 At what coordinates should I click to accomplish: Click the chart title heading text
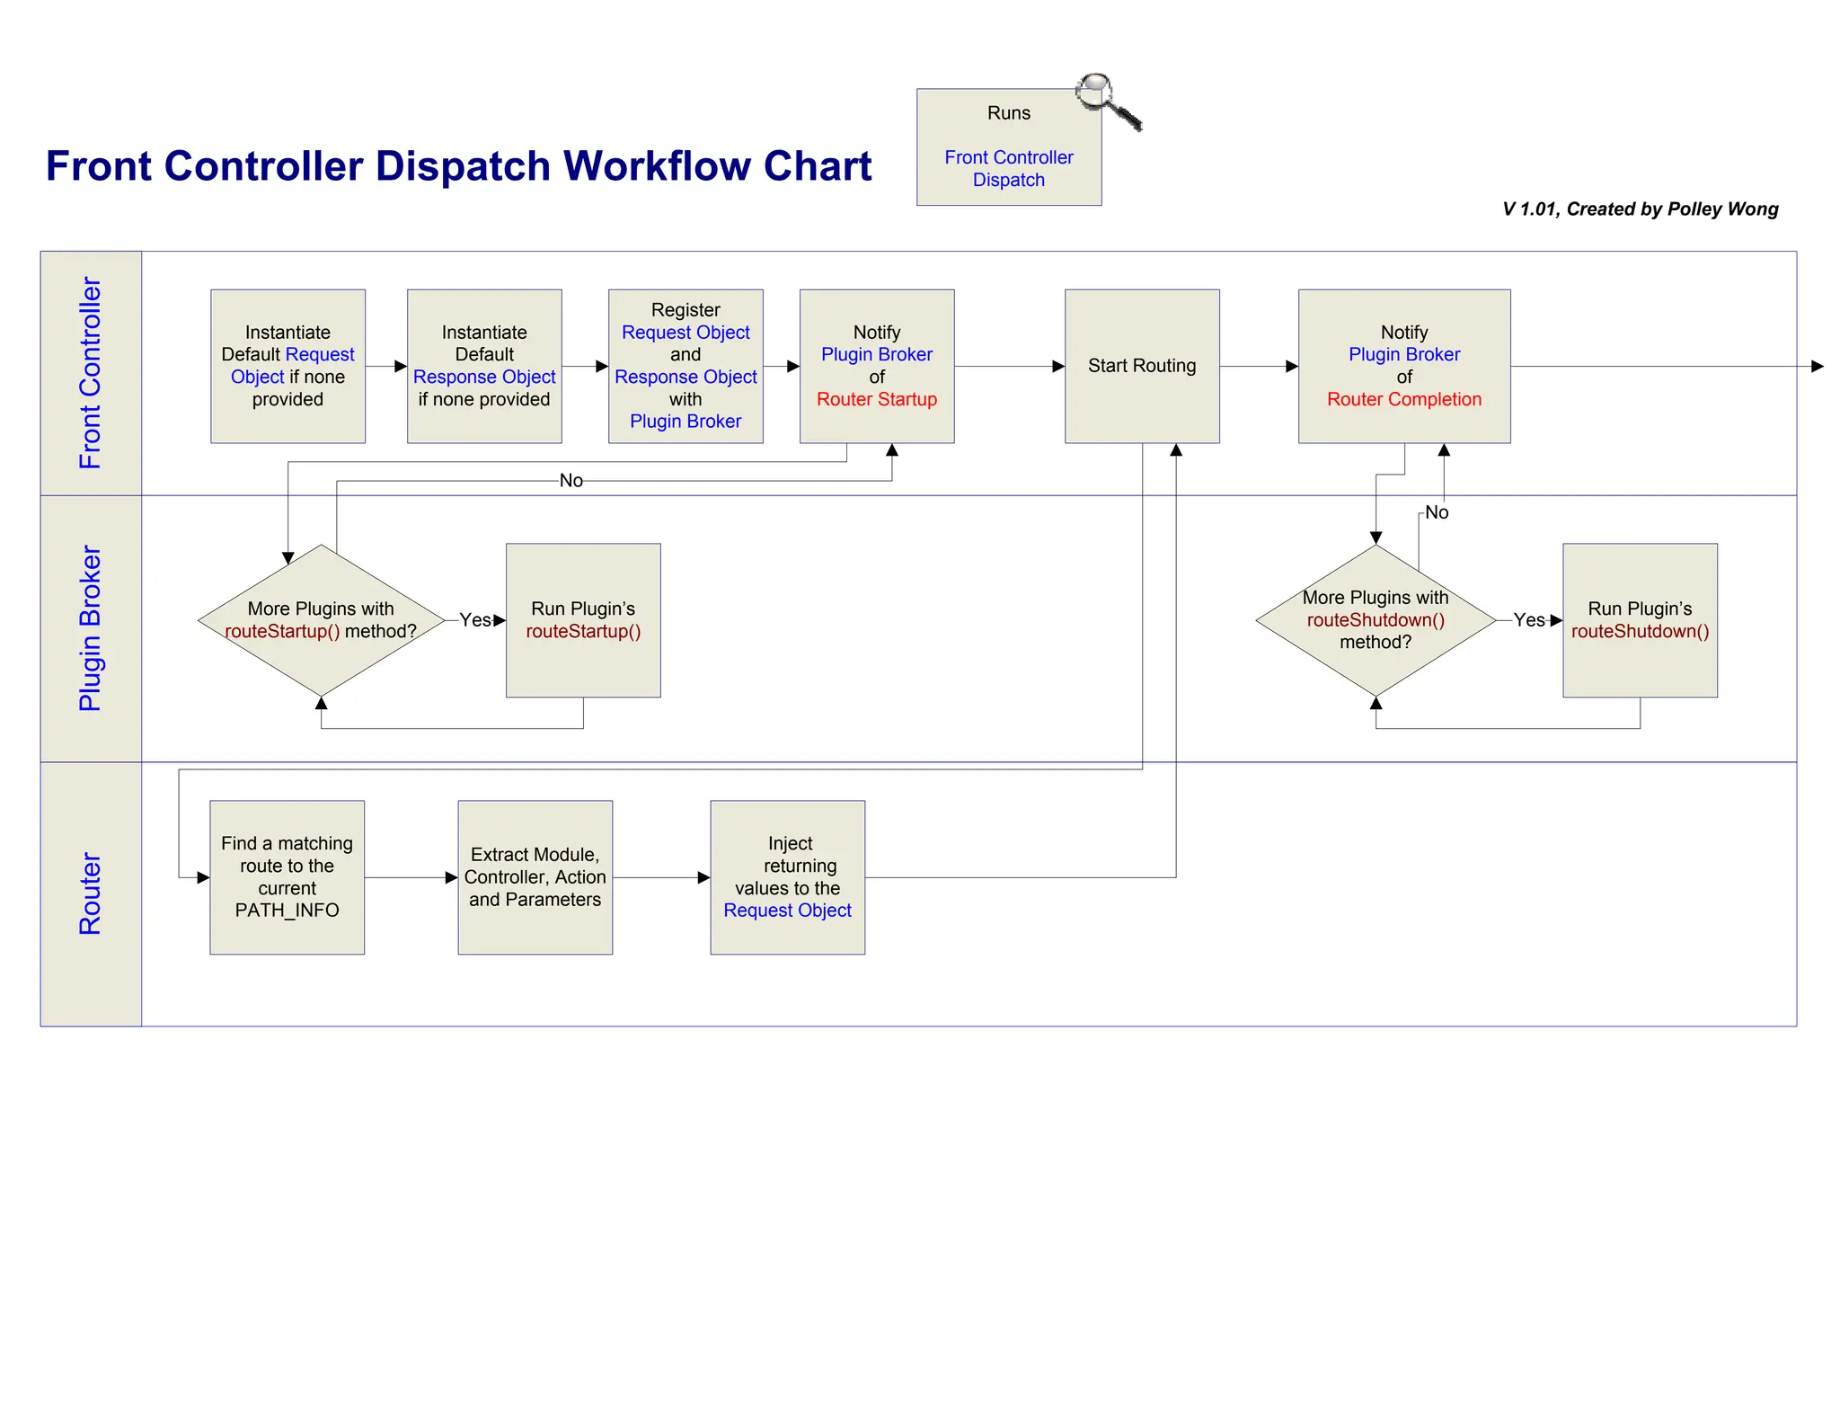point(458,166)
